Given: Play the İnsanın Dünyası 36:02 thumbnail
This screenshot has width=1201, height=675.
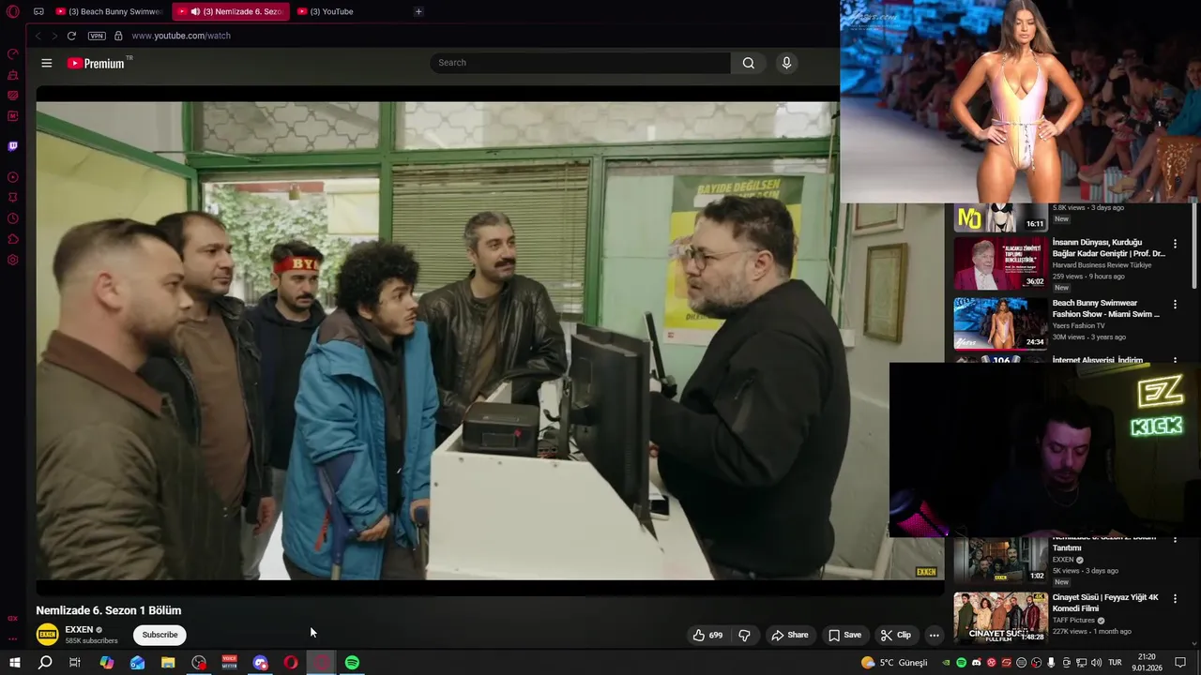Looking at the screenshot, I should click(1000, 263).
